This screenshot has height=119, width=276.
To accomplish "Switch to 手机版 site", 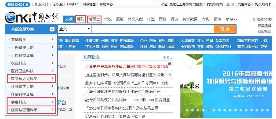I will [x=58, y=4].
